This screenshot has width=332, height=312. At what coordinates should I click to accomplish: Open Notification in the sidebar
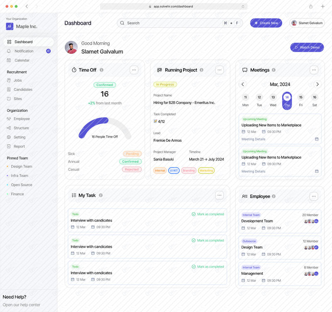[x=29, y=51]
